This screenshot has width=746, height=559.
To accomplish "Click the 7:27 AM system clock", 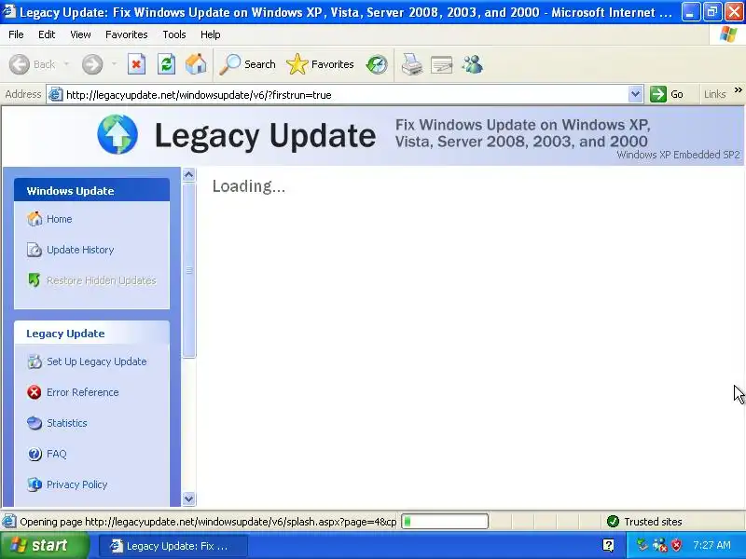I will point(711,545).
